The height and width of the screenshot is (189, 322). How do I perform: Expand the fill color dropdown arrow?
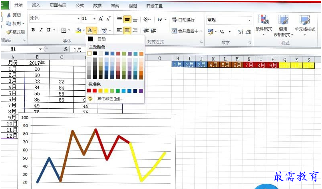[83, 31]
